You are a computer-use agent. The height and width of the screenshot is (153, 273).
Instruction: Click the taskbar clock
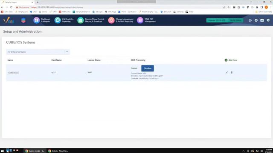(269, 151)
